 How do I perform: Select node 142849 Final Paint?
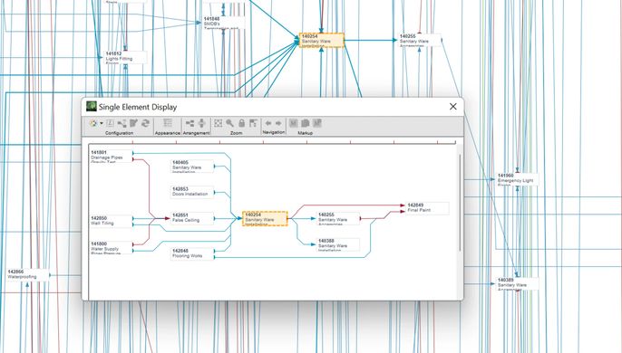(428, 208)
